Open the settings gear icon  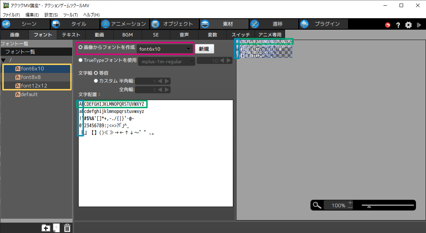[x=408, y=25]
